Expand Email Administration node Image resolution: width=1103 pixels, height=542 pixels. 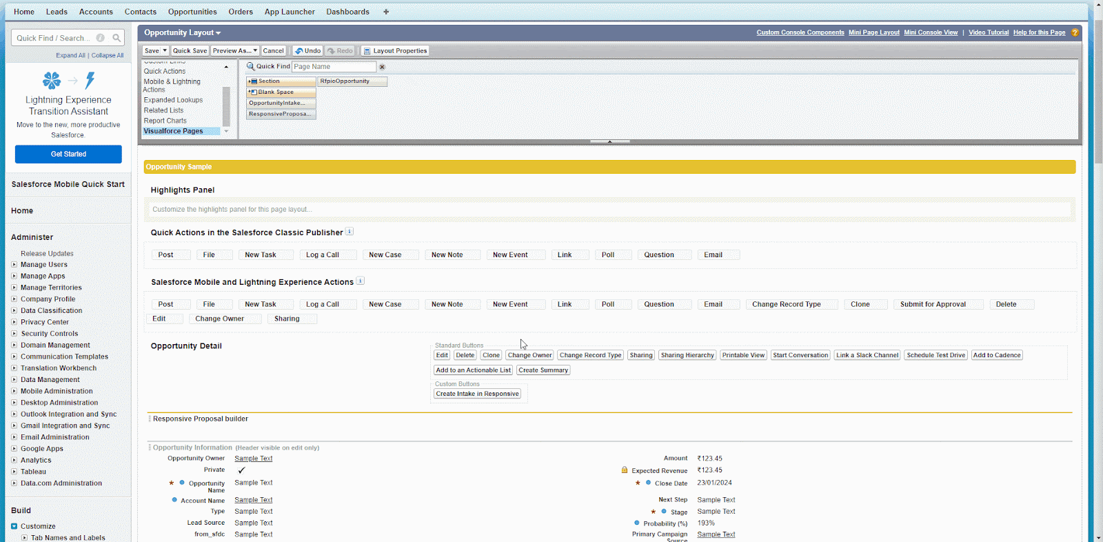coord(14,437)
